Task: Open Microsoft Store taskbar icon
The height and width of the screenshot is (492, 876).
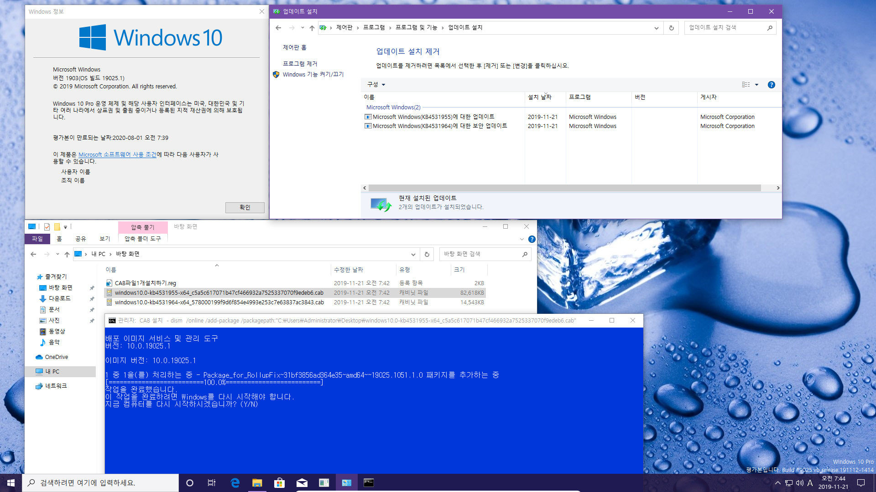Action: coord(279,483)
